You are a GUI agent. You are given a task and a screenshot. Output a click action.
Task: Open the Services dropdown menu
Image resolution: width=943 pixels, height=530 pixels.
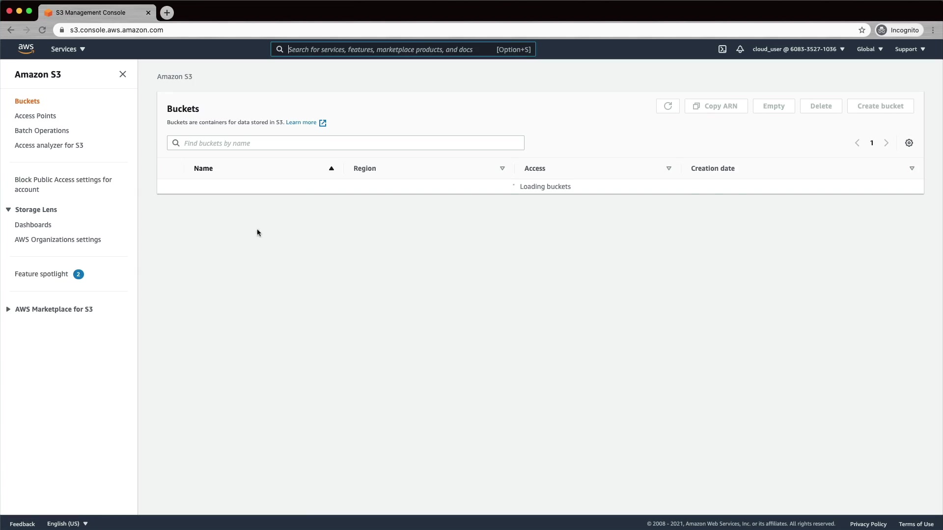click(x=68, y=49)
